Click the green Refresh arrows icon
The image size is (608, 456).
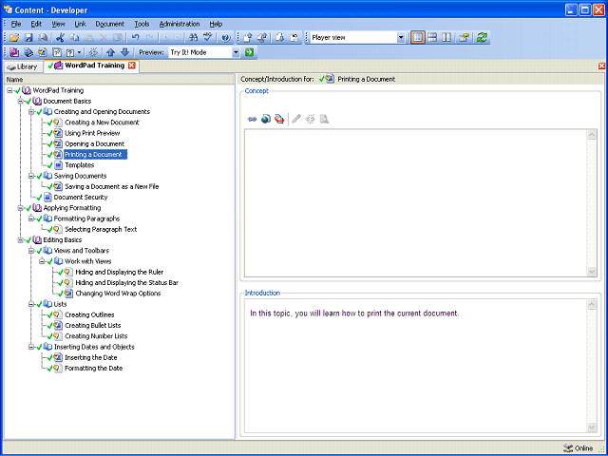(x=482, y=38)
